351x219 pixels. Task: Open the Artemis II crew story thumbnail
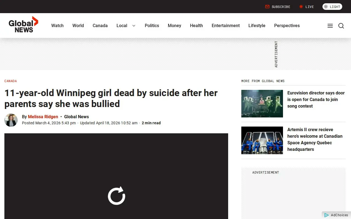262,140
